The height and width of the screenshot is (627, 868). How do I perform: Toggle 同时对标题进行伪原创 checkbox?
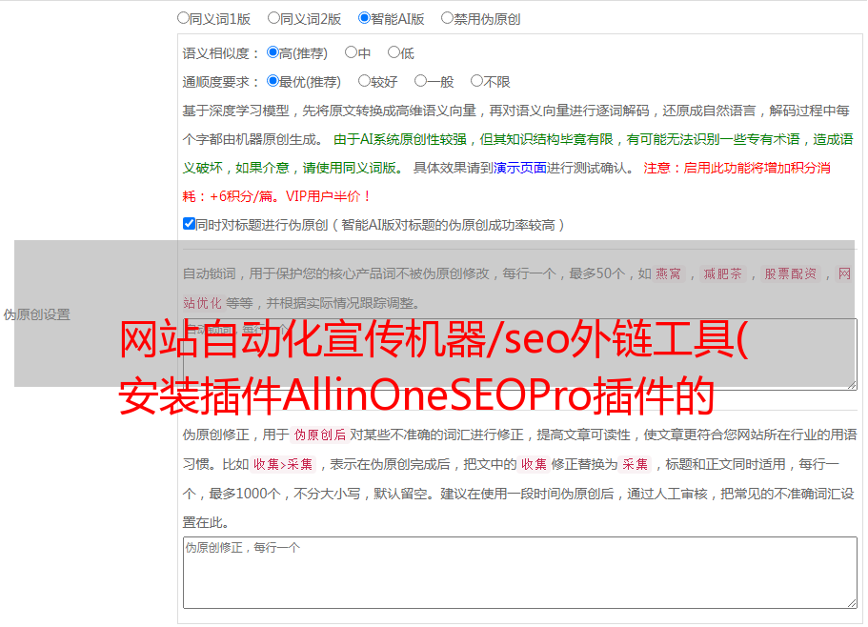tap(189, 224)
